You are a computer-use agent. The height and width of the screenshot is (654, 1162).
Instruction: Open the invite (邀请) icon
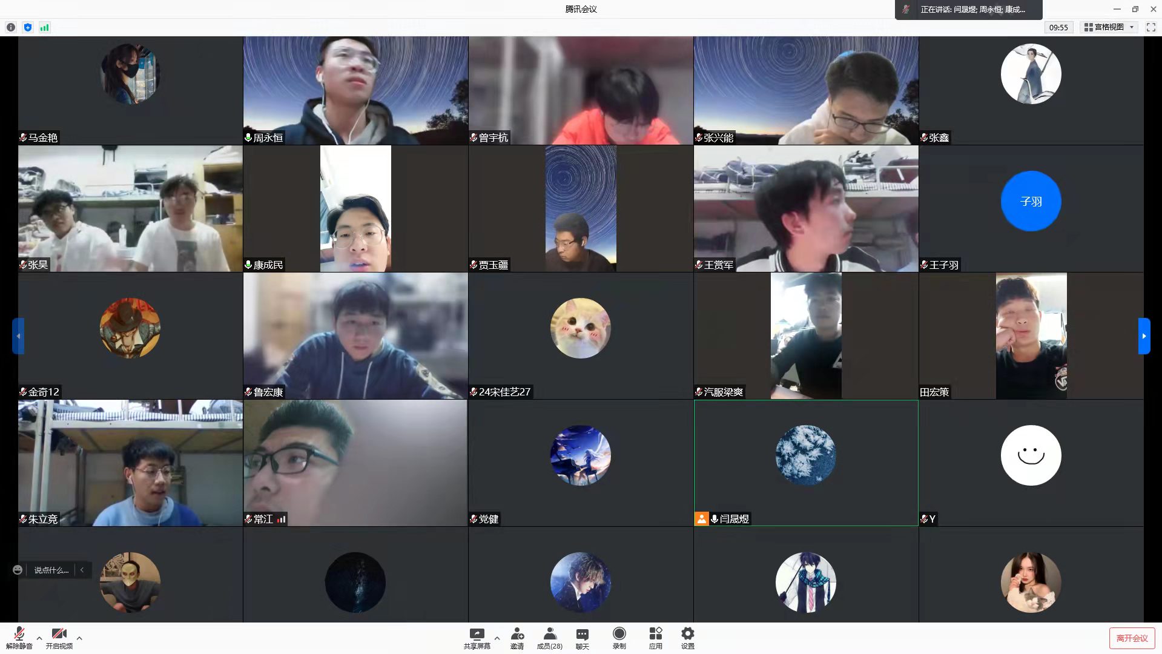(517, 638)
